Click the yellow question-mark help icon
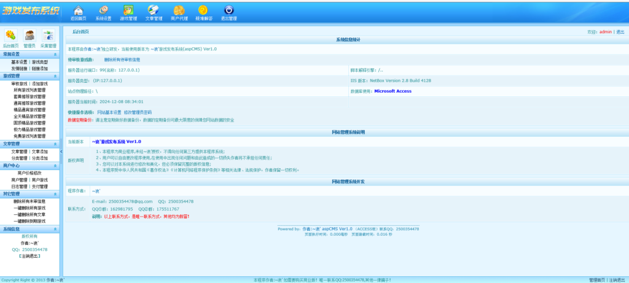This screenshot has height=283, width=629. click(203, 10)
